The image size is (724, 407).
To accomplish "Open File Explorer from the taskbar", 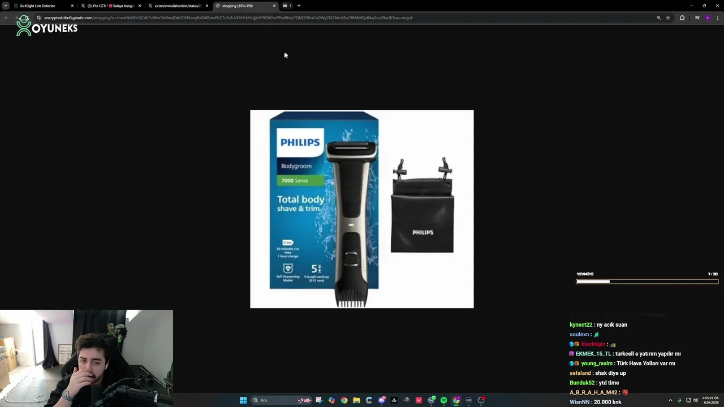I will click(356, 400).
